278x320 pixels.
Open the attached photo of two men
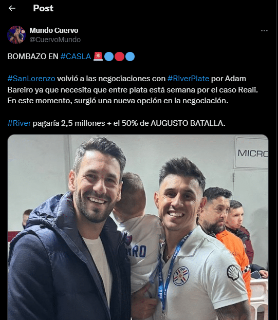pos(138,227)
